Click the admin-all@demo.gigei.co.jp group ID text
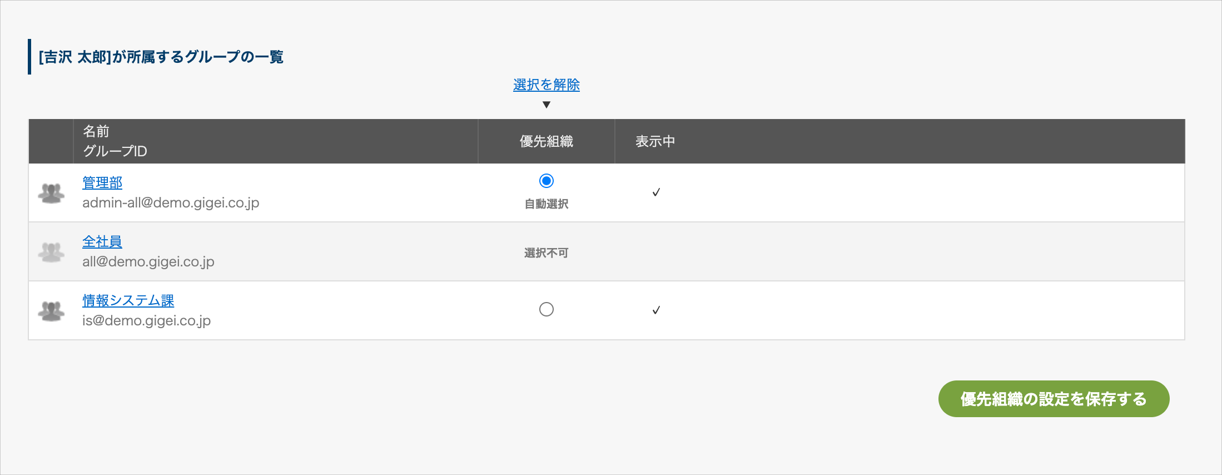 click(171, 202)
